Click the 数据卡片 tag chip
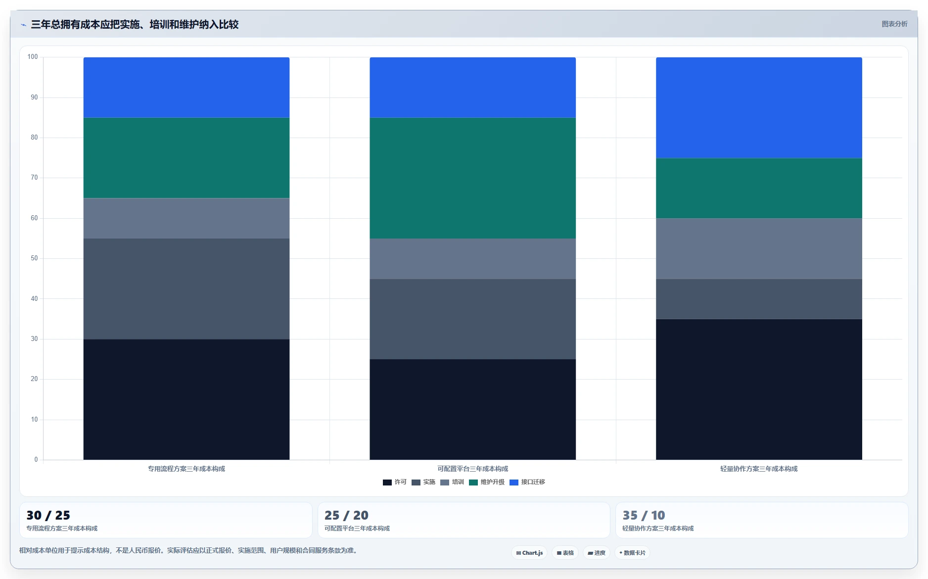Viewport: 928px width, 579px height. [x=632, y=553]
